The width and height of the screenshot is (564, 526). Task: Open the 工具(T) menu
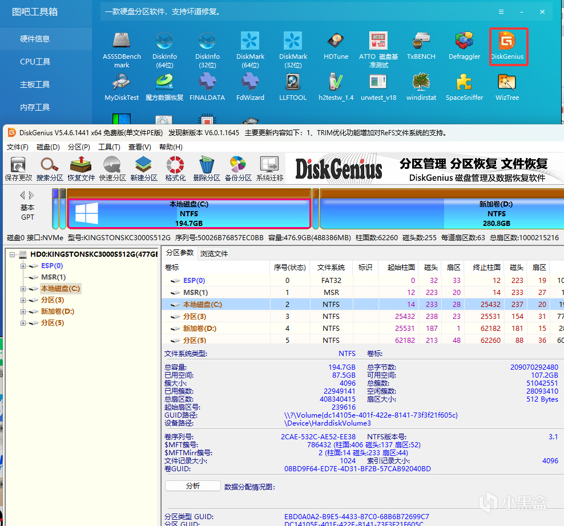tap(109, 147)
